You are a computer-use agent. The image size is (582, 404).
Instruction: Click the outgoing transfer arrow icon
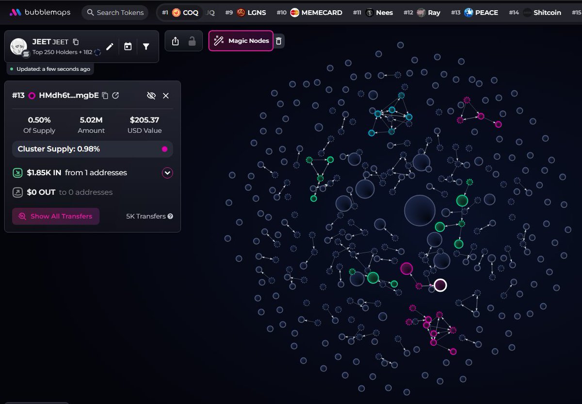pyautogui.click(x=17, y=192)
